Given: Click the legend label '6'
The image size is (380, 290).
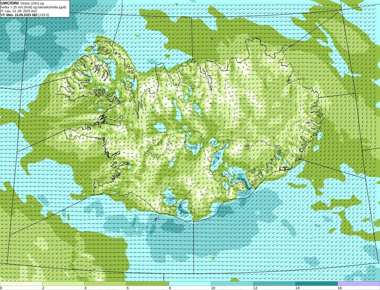Looking at the screenshot, I should 128,288.
